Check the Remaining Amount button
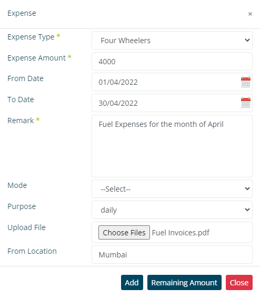Screen dimensions: 260x298 [184, 282]
